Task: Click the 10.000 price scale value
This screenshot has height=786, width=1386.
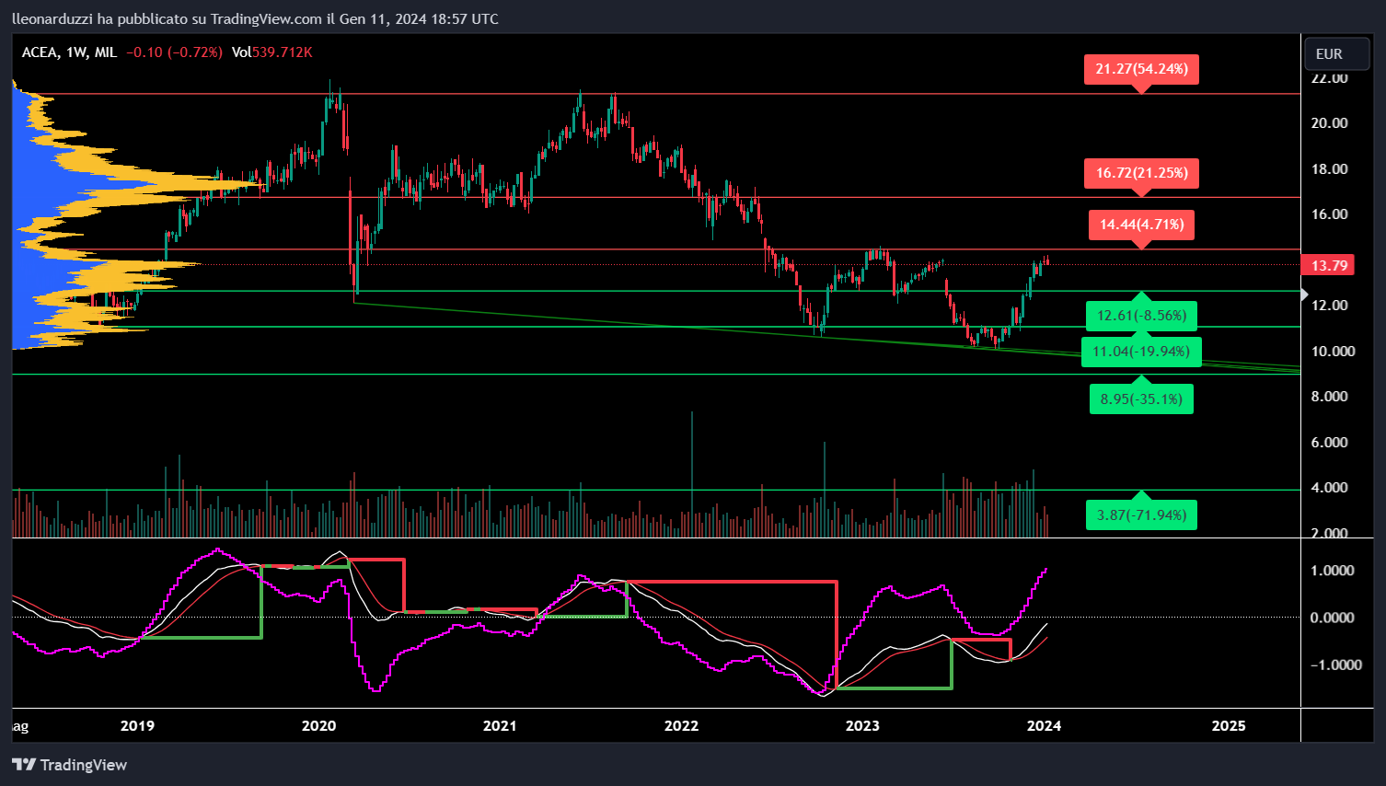Action: click(1333, 352)
